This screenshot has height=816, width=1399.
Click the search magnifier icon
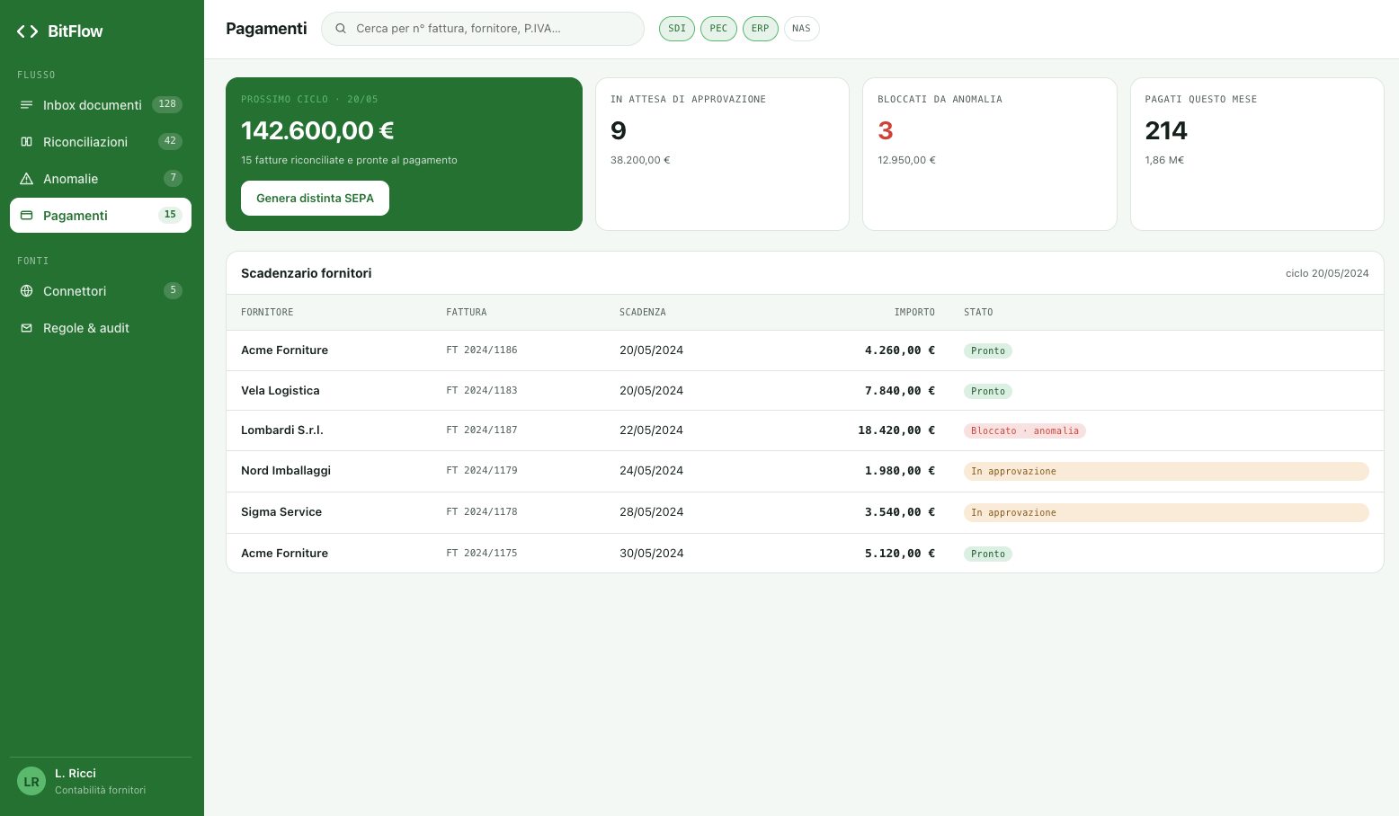[x=341, y=29]
